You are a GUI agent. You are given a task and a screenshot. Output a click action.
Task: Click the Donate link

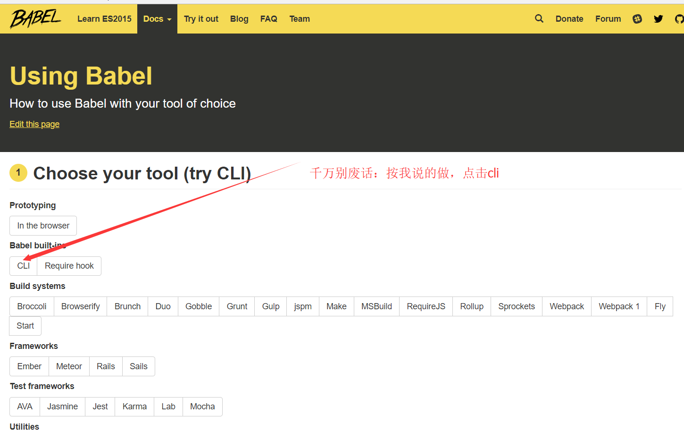coord(569,19)
